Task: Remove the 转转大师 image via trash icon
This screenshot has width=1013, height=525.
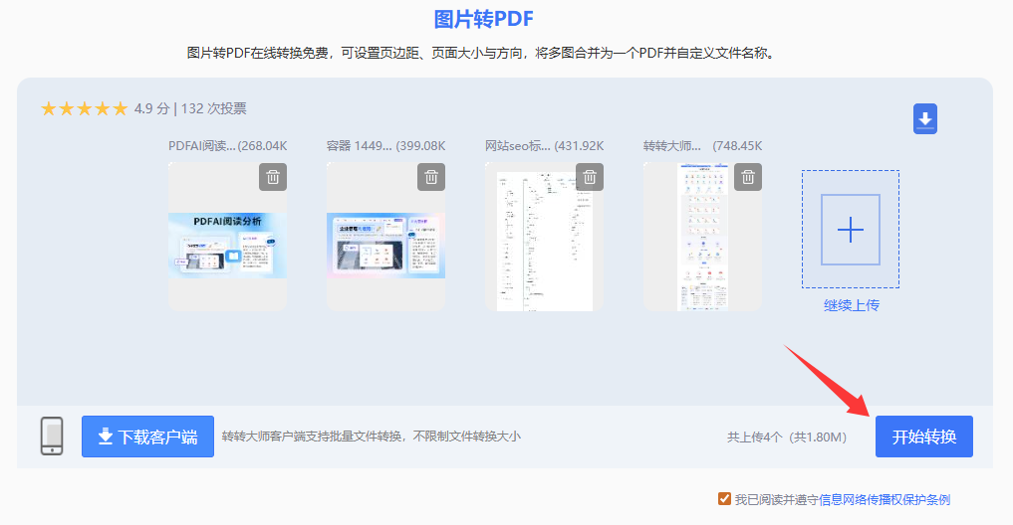Action: pos(748,177)
